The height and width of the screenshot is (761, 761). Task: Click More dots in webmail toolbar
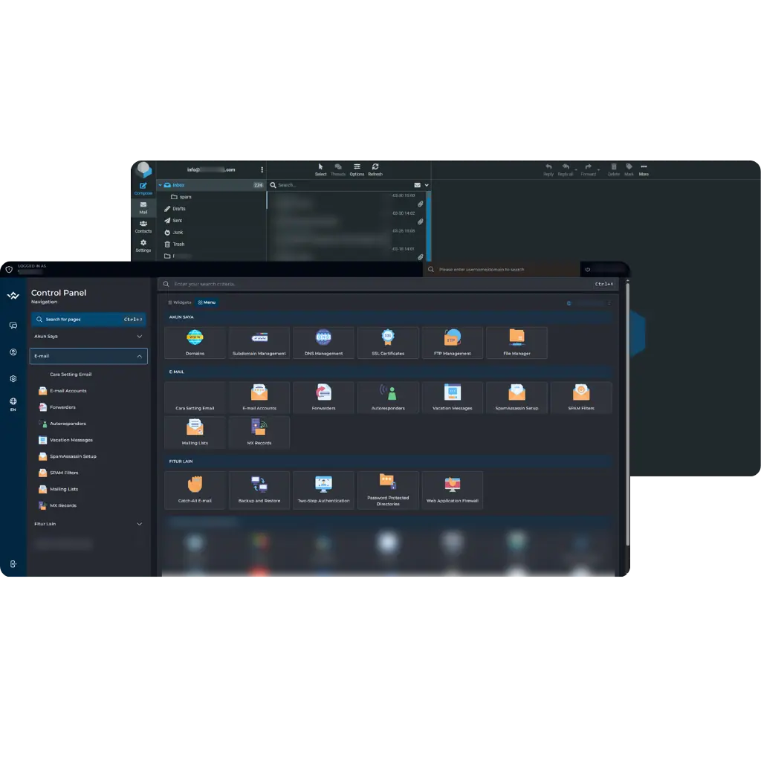[x=644, y=169]
